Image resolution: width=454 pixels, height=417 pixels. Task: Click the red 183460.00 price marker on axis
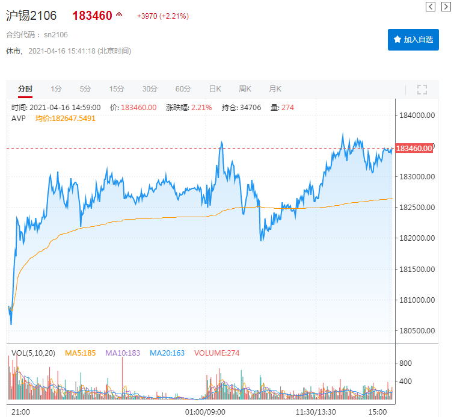click(414, 148)
